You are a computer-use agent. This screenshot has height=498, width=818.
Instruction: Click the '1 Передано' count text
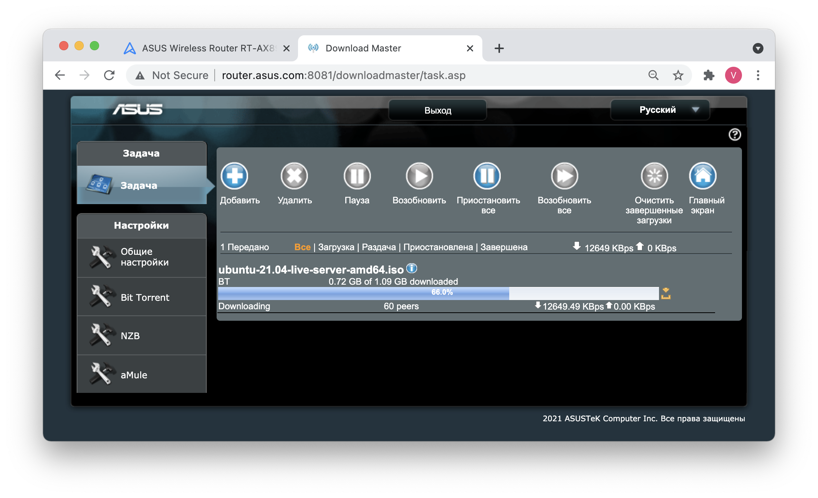tap(245, 247)
